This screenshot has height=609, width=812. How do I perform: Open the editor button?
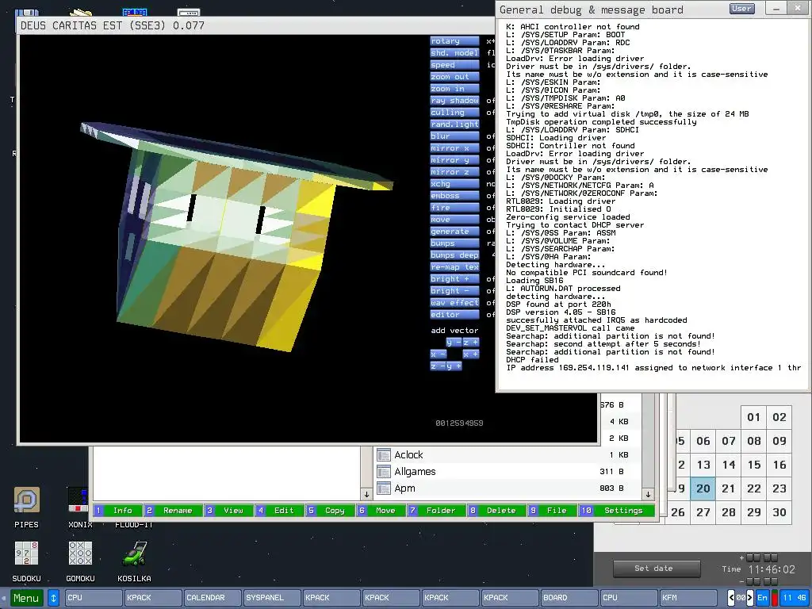click(454, 315)
